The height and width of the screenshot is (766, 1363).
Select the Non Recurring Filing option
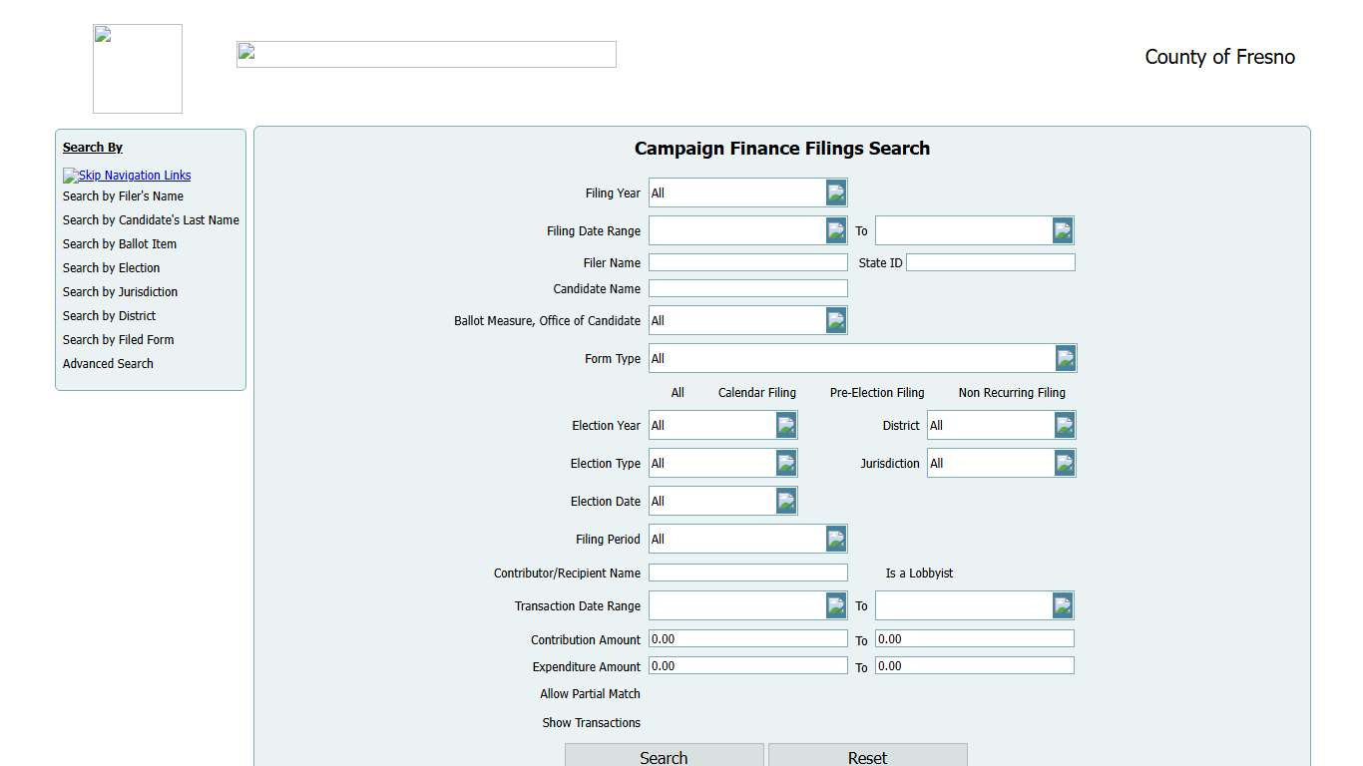coord(1011,393)
